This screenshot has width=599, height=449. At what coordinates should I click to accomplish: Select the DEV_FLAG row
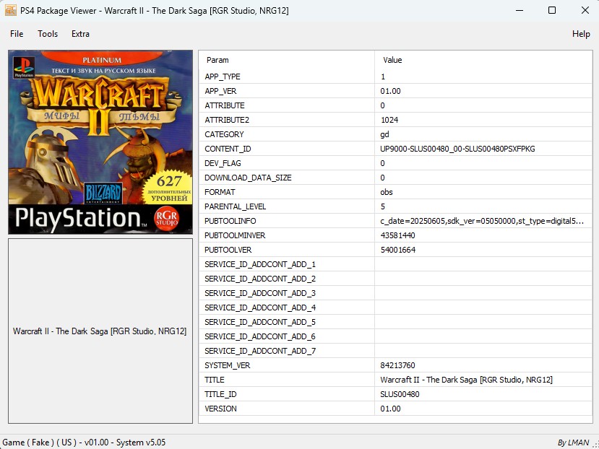click(395, 163)
